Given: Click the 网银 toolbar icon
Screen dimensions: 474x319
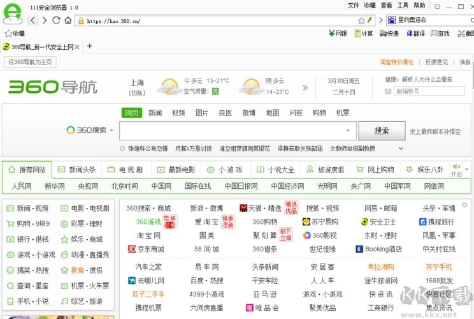Looking at the screenshot, I should pos(338,33).
